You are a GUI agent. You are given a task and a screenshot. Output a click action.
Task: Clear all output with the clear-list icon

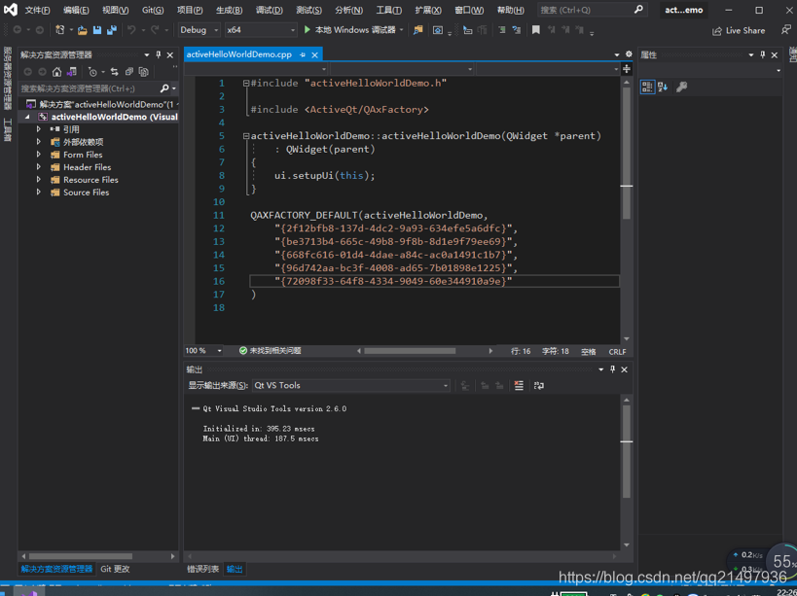(519, 386)
